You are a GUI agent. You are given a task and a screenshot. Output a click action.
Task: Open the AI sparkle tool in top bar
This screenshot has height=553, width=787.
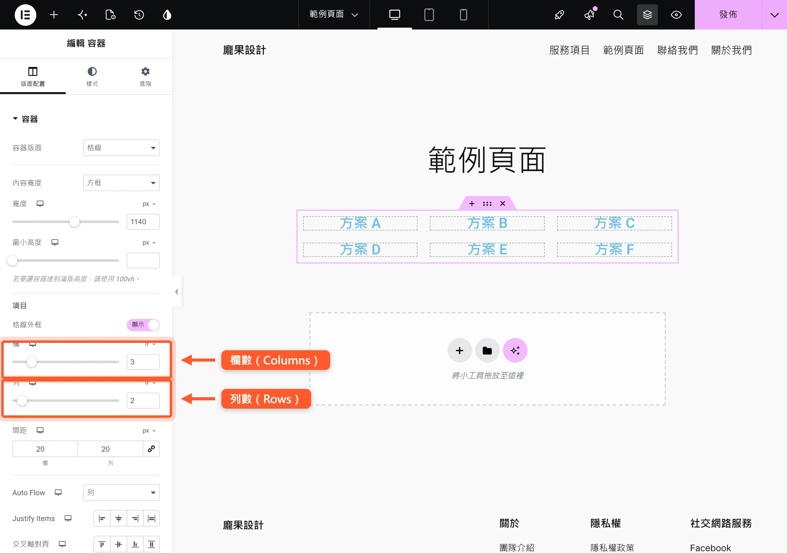(x=82, y=15)
